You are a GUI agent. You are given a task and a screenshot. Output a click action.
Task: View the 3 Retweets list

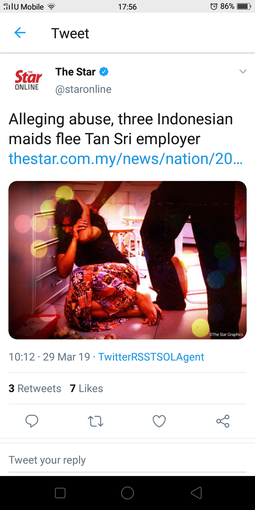coord(35,389)
